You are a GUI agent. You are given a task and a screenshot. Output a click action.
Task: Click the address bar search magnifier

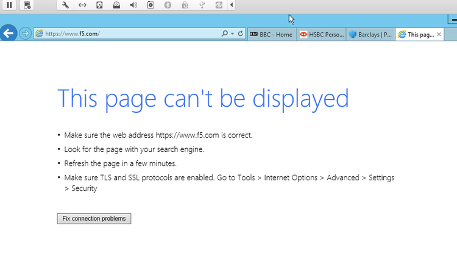[224, 34]
